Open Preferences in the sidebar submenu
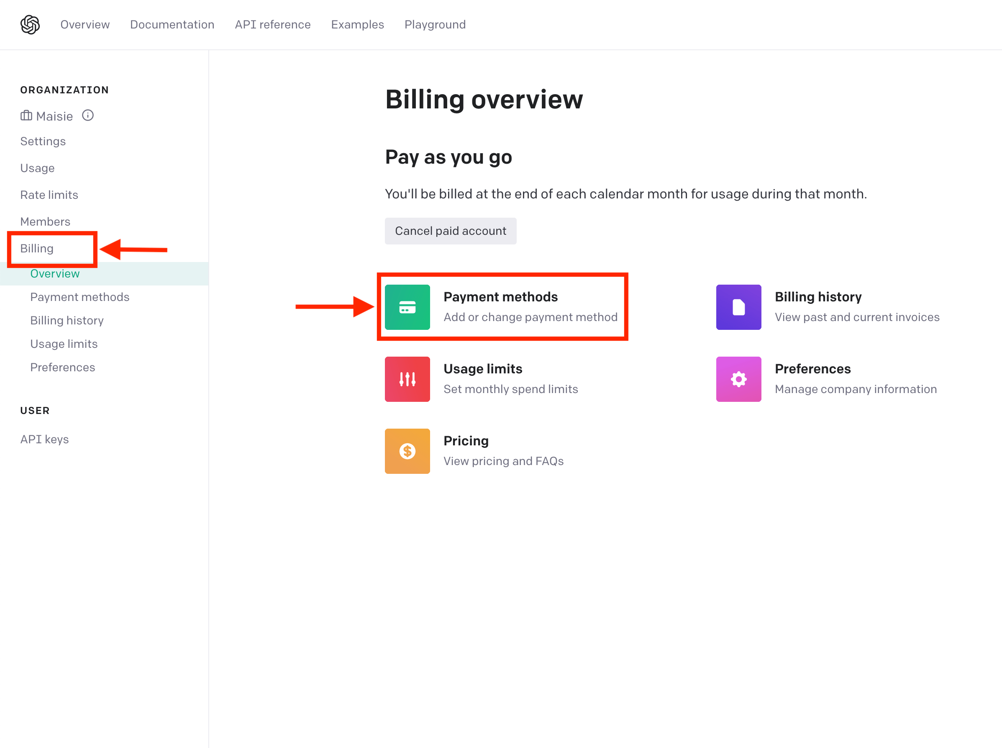The height and width of the screenshot is (748, 1002). (x=62, y=367)
